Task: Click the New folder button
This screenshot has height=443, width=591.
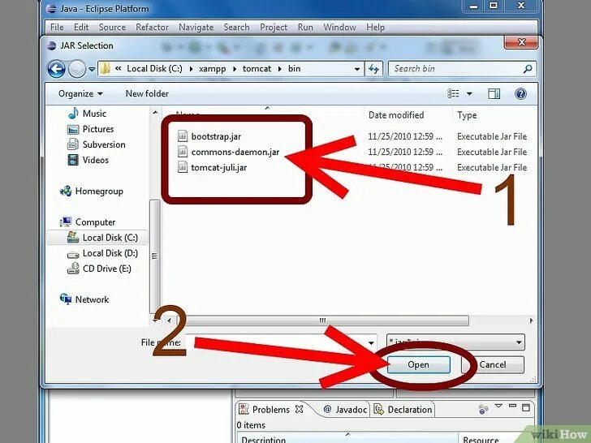Action: (147, 93)
